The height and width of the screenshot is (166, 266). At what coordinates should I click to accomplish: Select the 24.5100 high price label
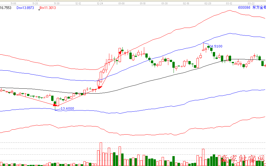216,46
